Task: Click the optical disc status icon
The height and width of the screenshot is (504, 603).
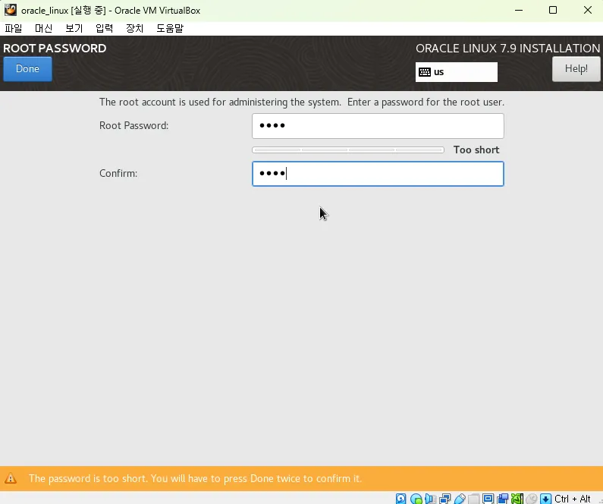Action: (416, 499)
